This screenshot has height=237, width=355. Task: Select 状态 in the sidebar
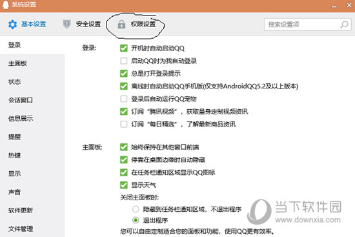coord(14,81)
